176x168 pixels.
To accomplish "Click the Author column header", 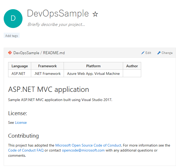I will coord(132,66).
